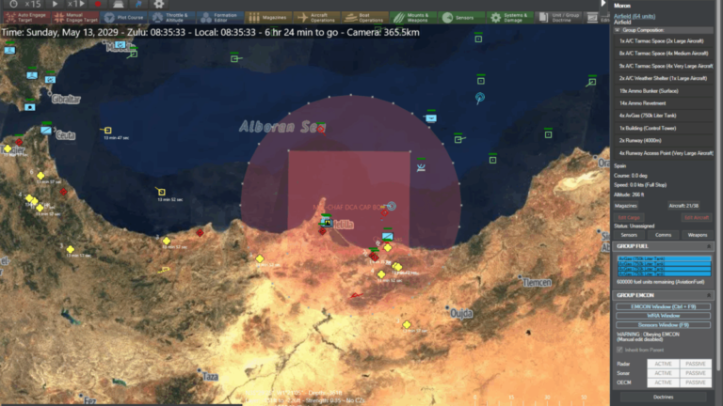This screenshot has height=406, width=723.
Task: Set Radar to ACTIVE
Action: point(663,364)
